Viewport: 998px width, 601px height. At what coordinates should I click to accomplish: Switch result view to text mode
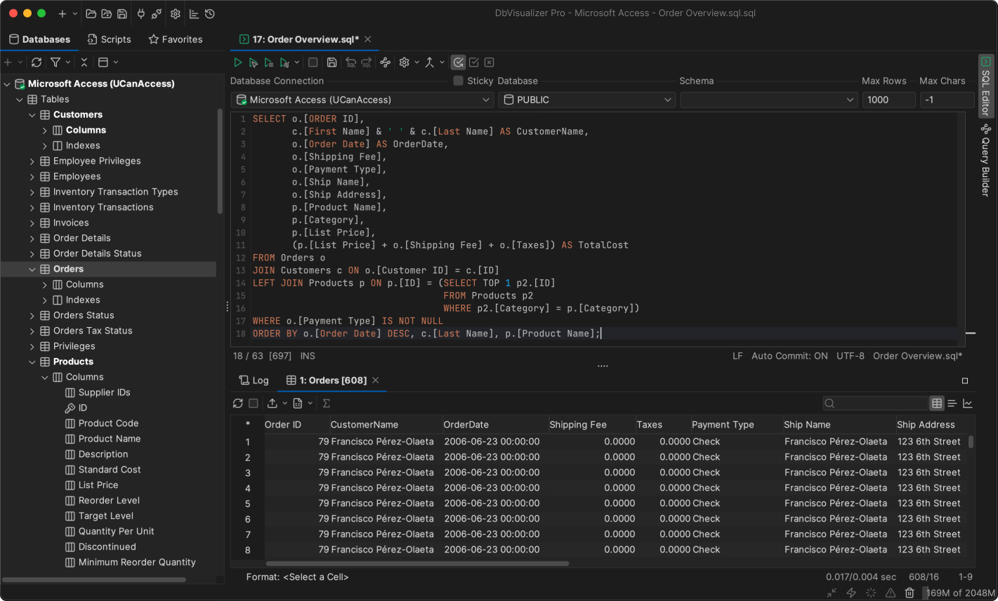click(952, 403)
